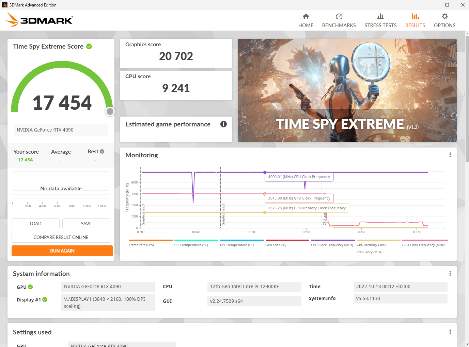The image size is (469, 347).
Task: Click the 3DMark logo
Action: [x=39, y=20]
